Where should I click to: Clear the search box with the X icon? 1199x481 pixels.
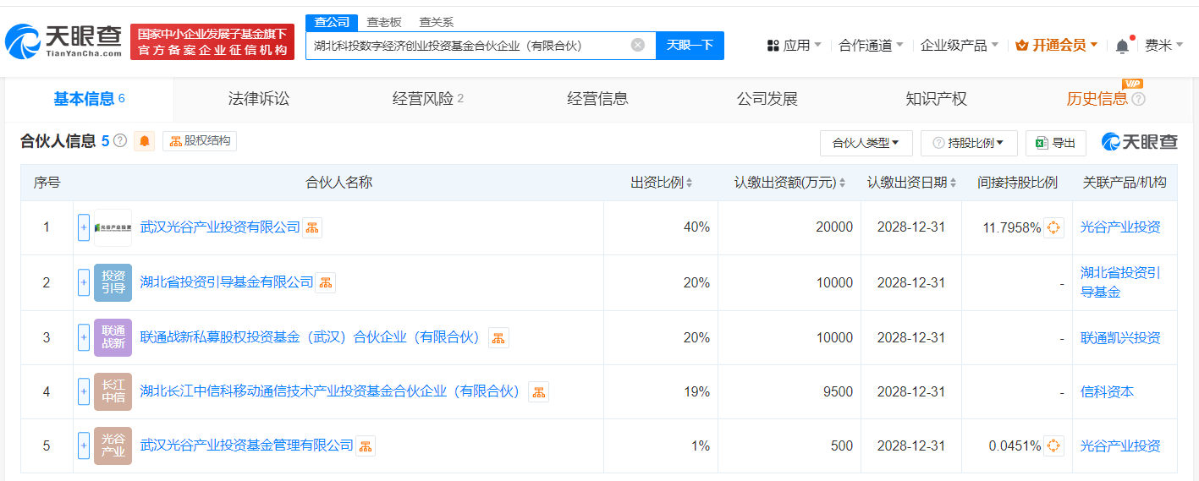pyautogui.click(x=638, y=45)
